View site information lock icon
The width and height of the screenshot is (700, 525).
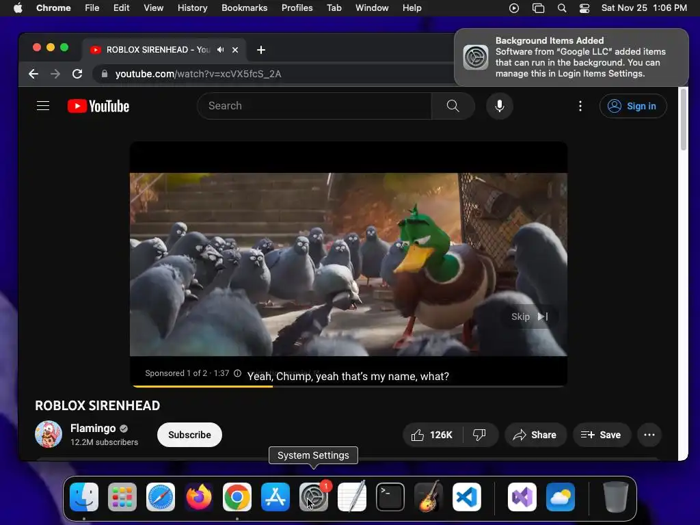click(105, 74)
